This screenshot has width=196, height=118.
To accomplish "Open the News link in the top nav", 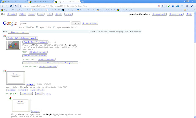I will [x=41, y=14].
